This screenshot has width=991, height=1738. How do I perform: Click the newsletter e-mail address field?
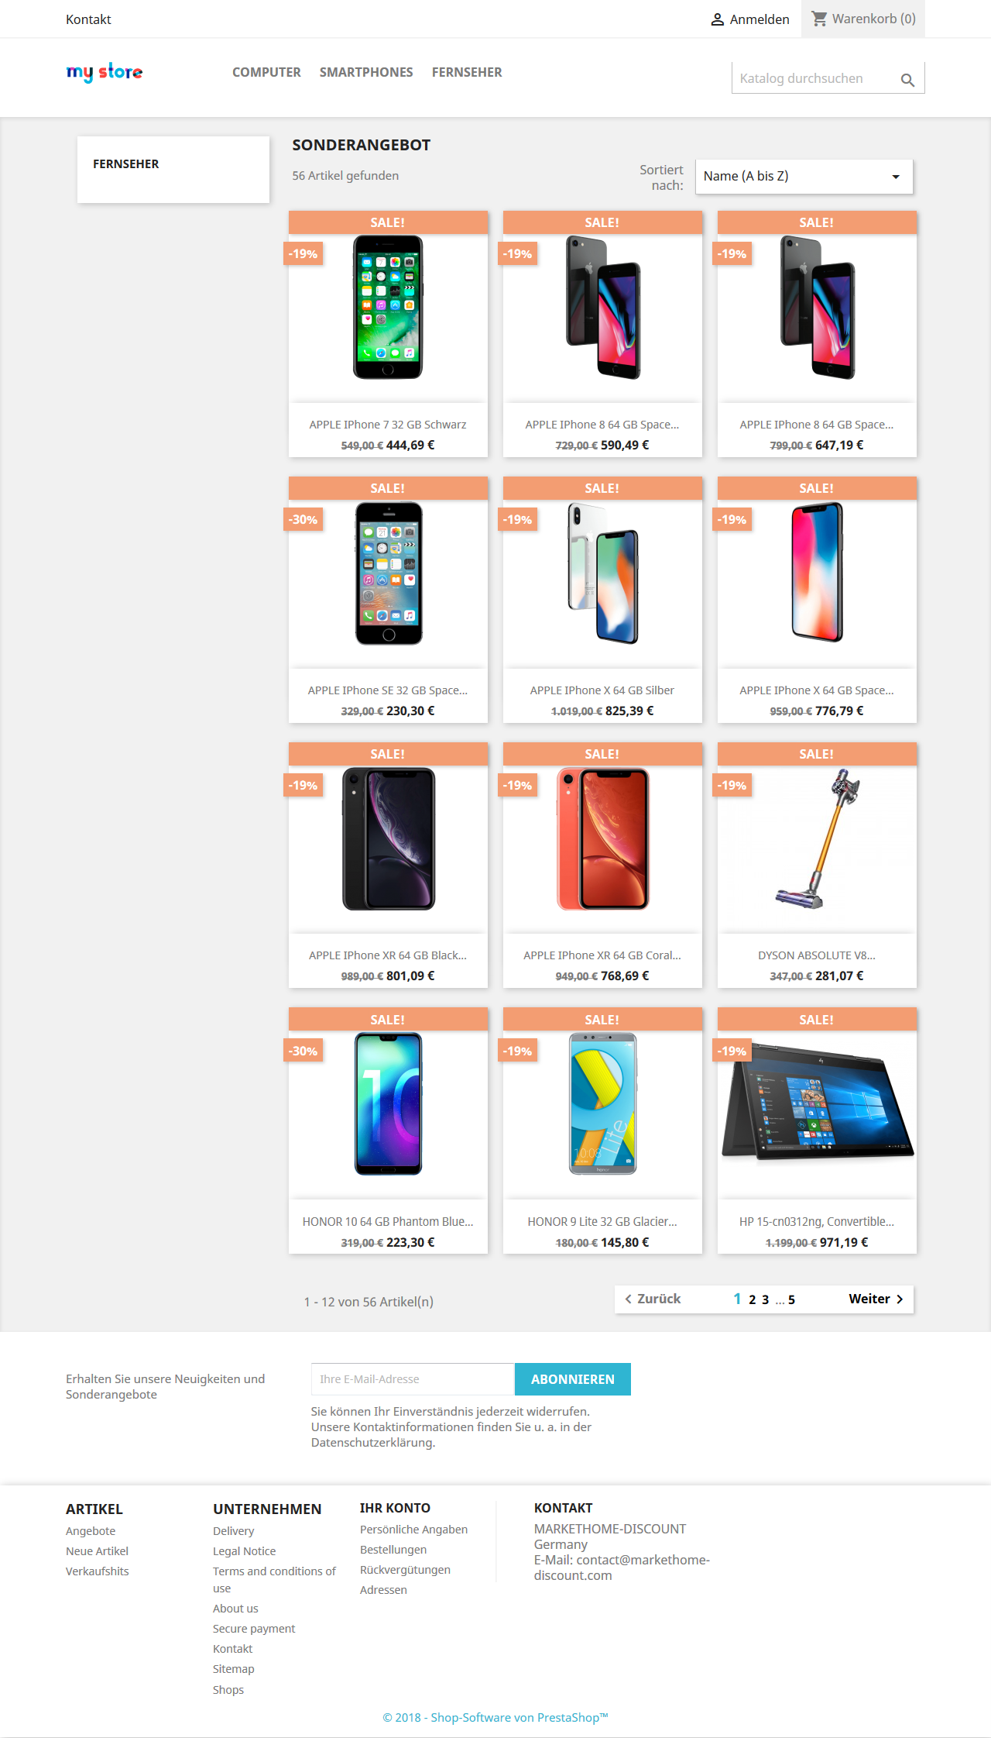[x=413, y=1379]
